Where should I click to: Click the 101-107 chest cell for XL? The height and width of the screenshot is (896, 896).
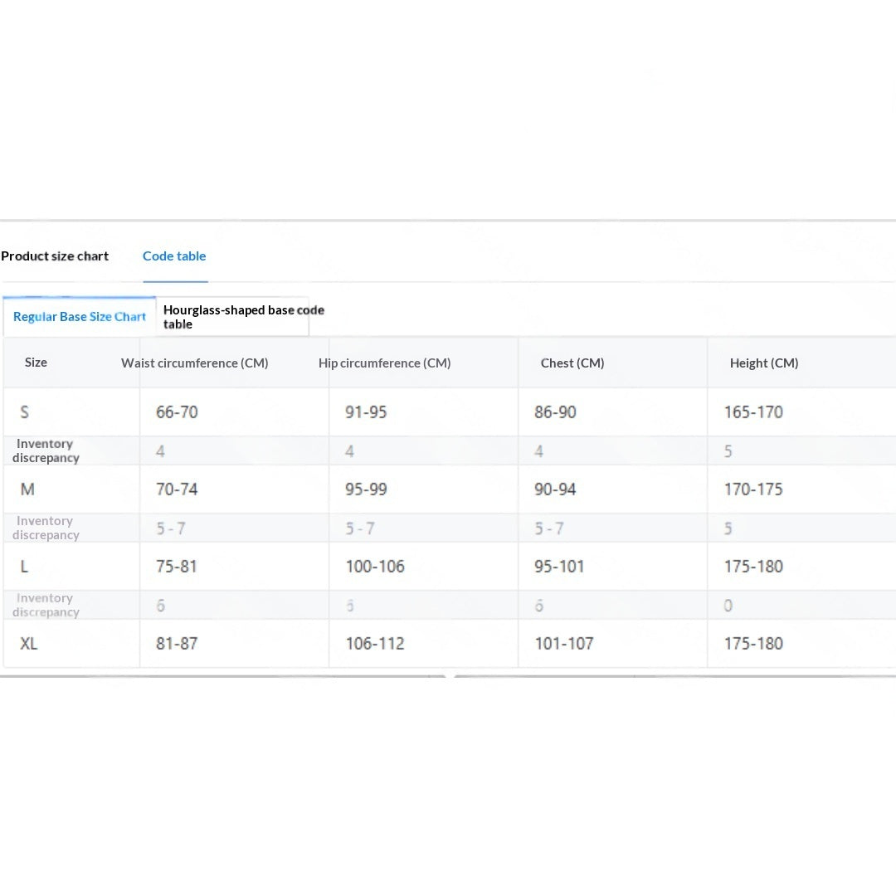point(564,644)
